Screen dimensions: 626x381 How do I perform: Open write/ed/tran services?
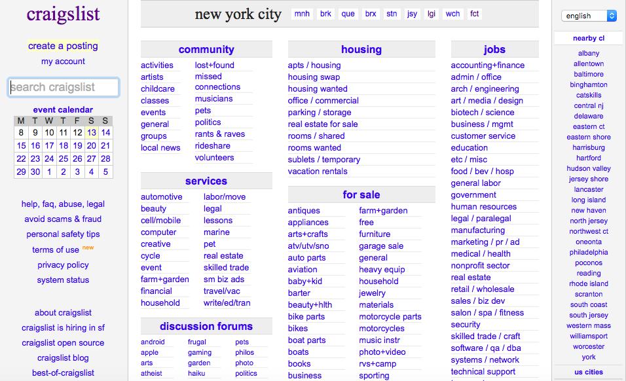[227, 303]
